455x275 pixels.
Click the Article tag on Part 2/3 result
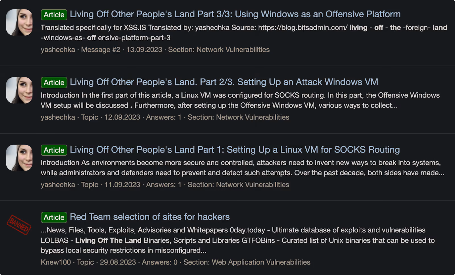(54, 82)
